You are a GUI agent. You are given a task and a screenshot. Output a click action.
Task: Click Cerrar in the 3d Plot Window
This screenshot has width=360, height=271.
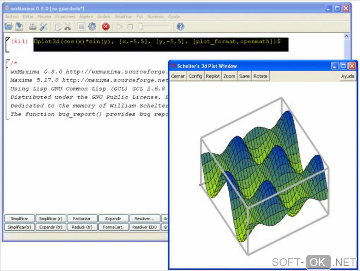pos(178,76)
